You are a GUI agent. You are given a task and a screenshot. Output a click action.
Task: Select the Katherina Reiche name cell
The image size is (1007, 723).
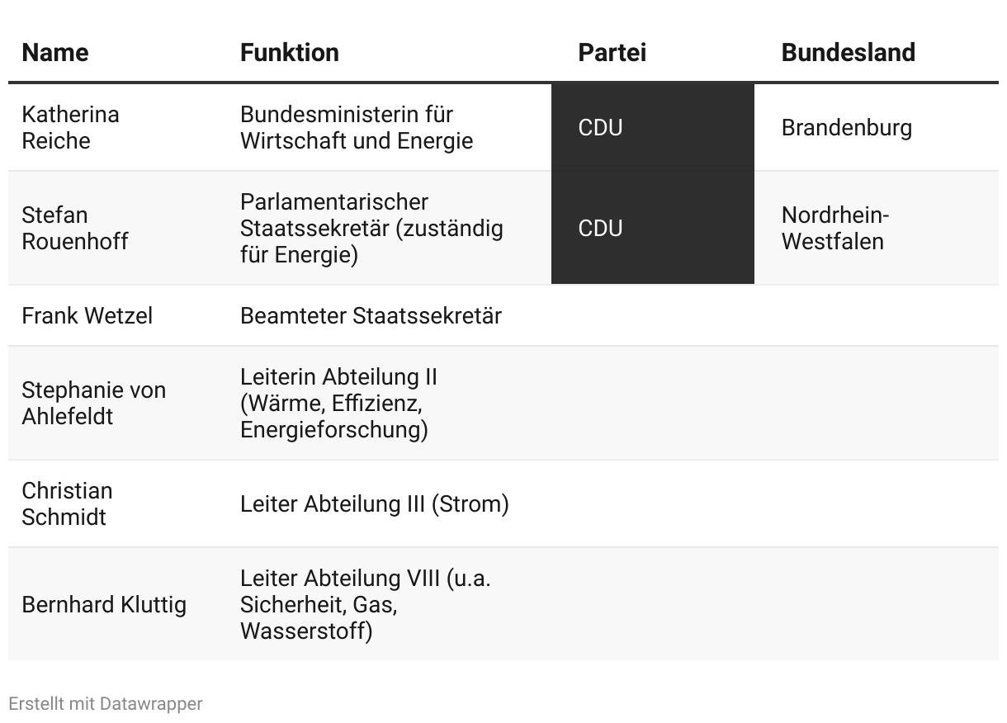117,127
